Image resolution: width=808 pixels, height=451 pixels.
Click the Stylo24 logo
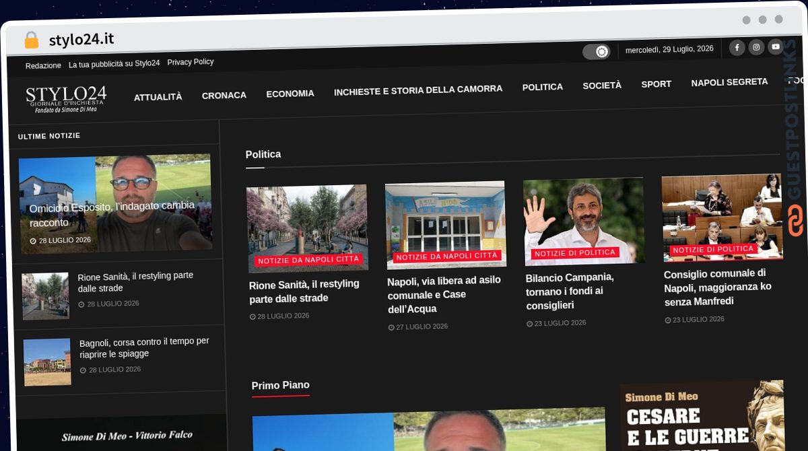[66, 99]
